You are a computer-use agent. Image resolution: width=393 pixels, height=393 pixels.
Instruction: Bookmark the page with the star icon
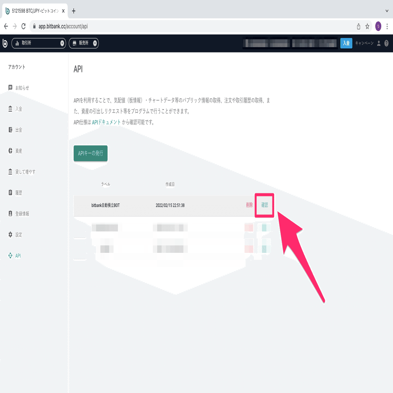pyautogui.click(x=366, y=26)
